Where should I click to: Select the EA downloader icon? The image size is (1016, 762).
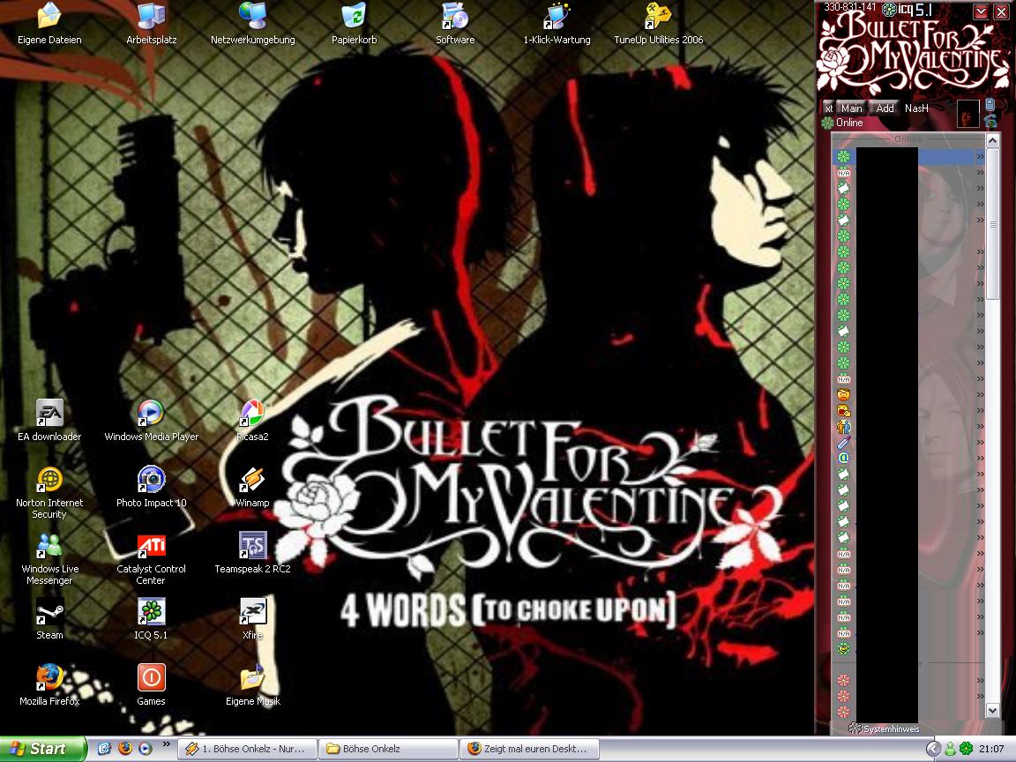pos(49,421)
